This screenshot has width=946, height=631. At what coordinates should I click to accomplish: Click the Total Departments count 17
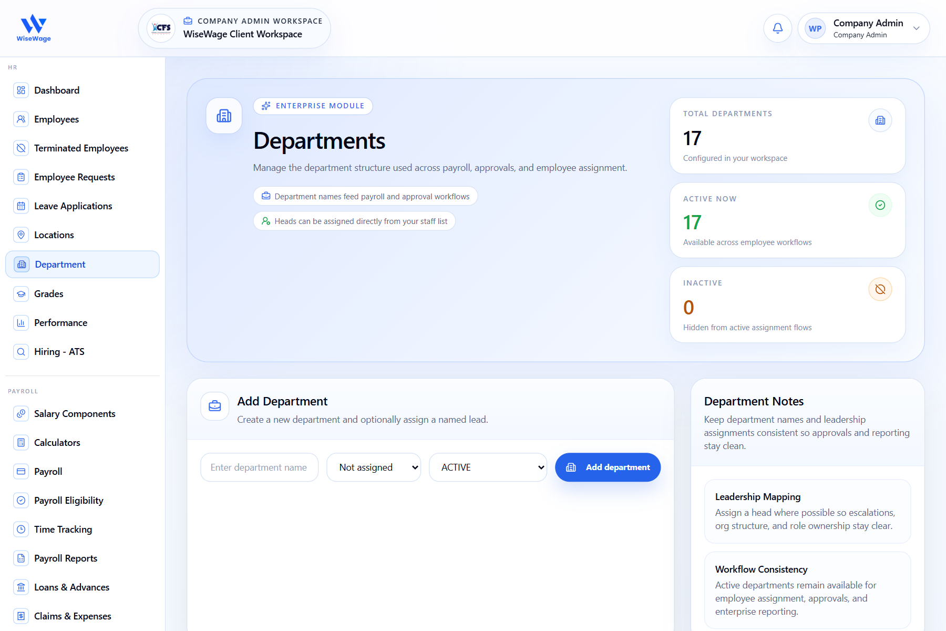coord(692,138)
